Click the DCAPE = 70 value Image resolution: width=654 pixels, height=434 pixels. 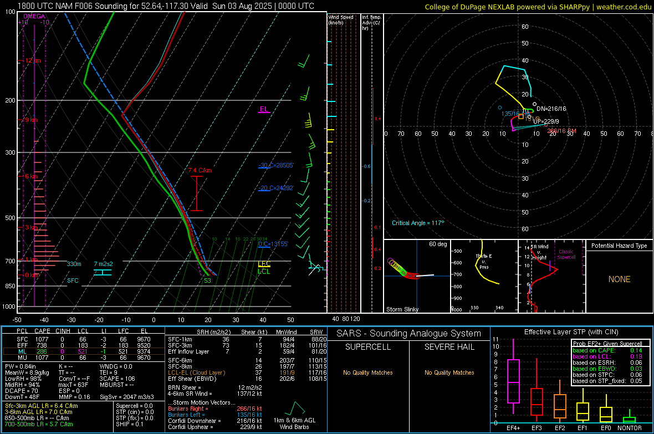click(x=21, y=391)
